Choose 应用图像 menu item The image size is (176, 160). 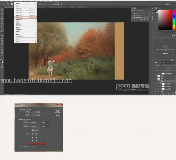(x=25, y=30)
